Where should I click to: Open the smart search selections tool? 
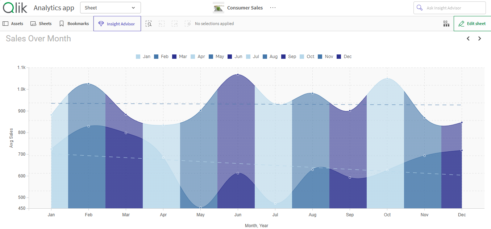(149, 24)
